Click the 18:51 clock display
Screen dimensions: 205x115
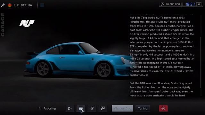click(190, 4)
